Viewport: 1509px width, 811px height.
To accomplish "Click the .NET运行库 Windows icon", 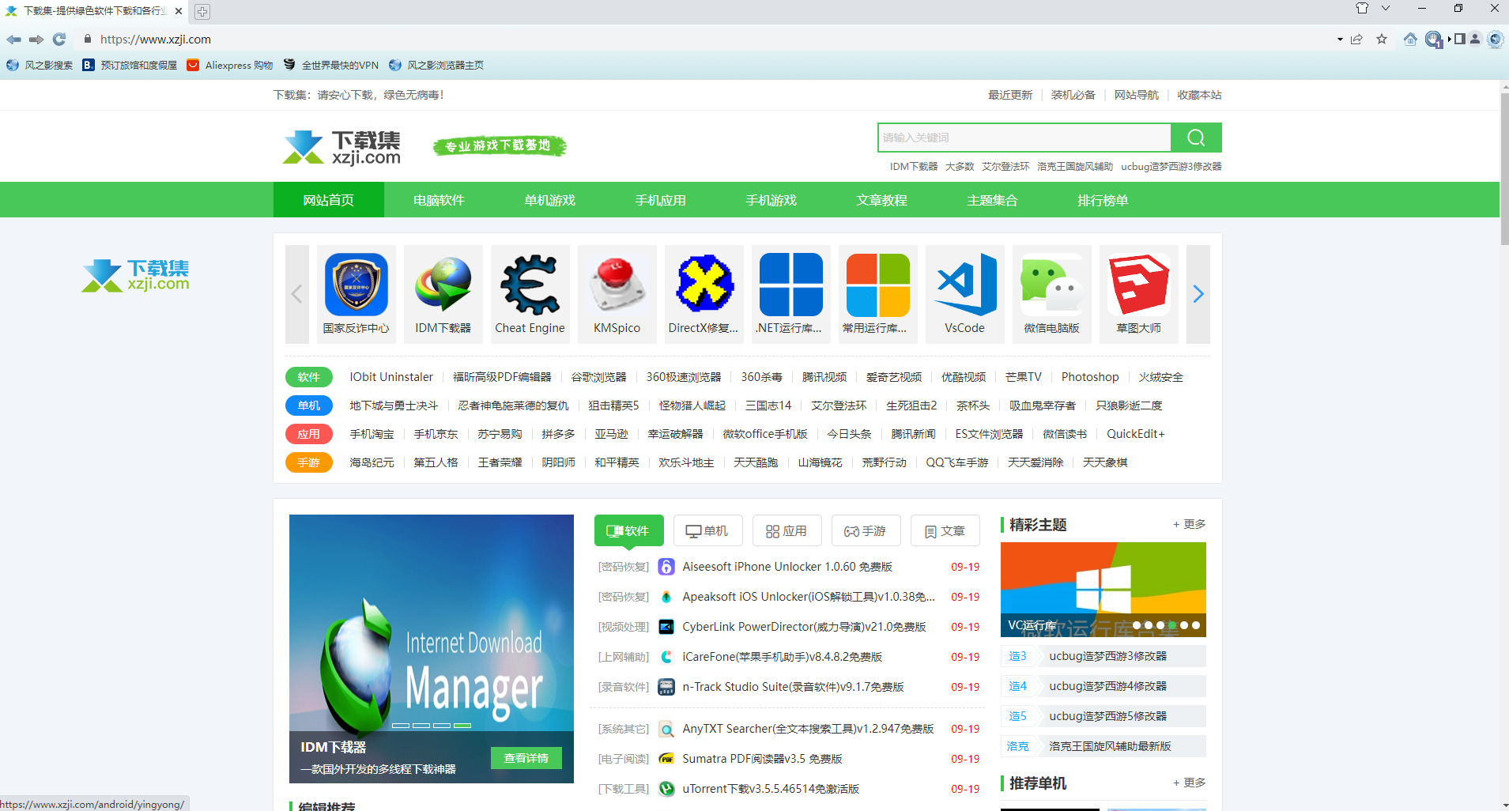I will [791, 285].
